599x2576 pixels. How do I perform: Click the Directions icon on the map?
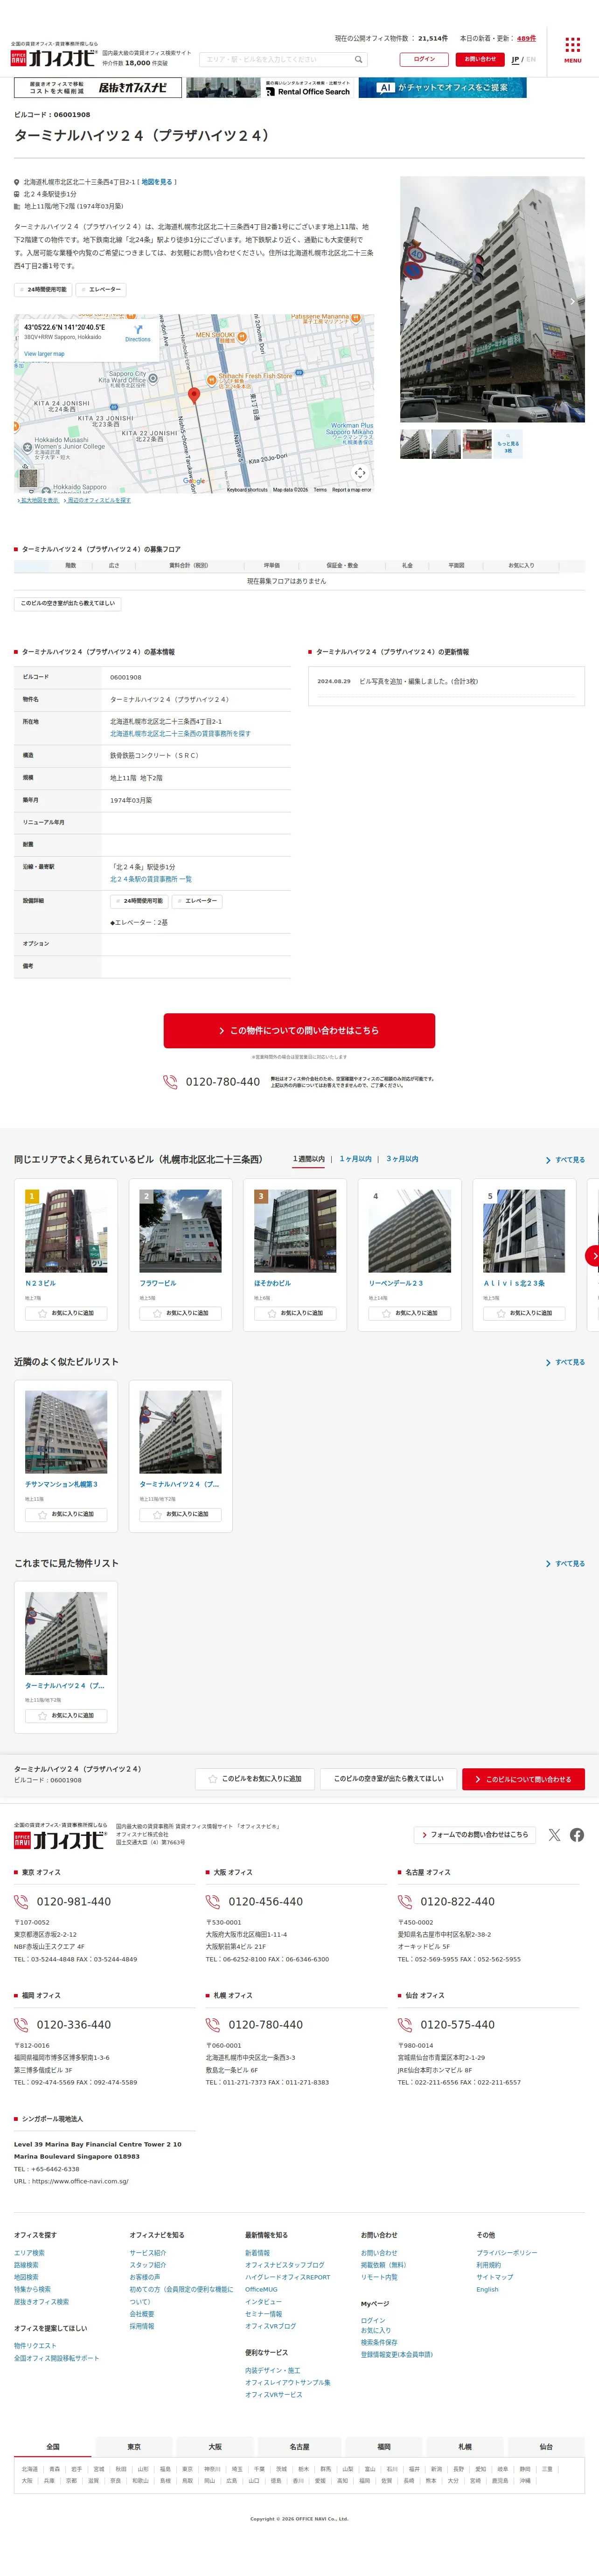(137, 331)
